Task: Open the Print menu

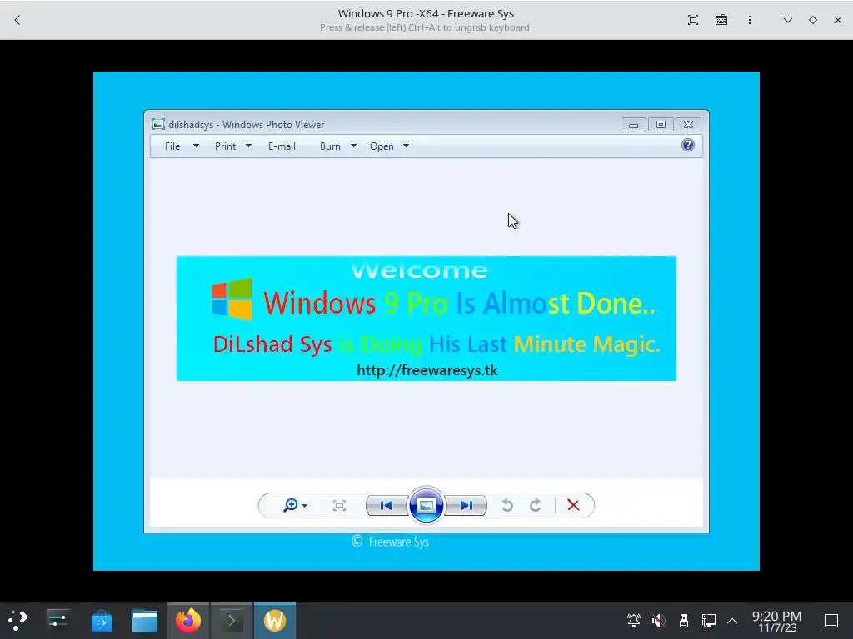Action: point(225,146)
